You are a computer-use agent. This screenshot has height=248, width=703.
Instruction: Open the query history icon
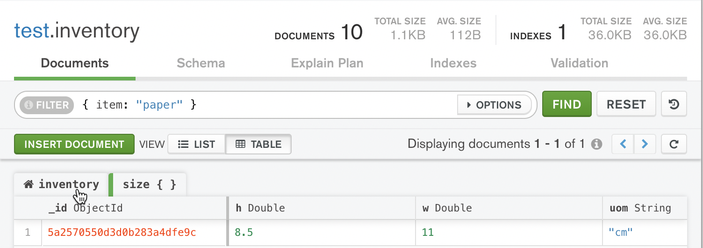[x=674, y=104]
